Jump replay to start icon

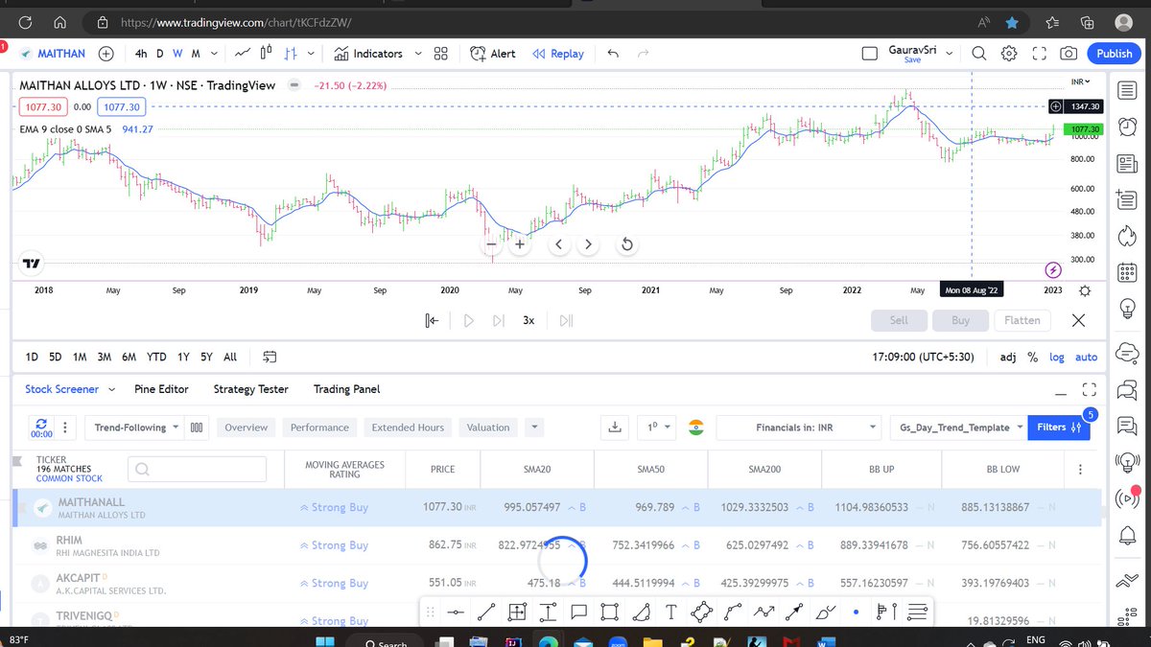(432, 320)
